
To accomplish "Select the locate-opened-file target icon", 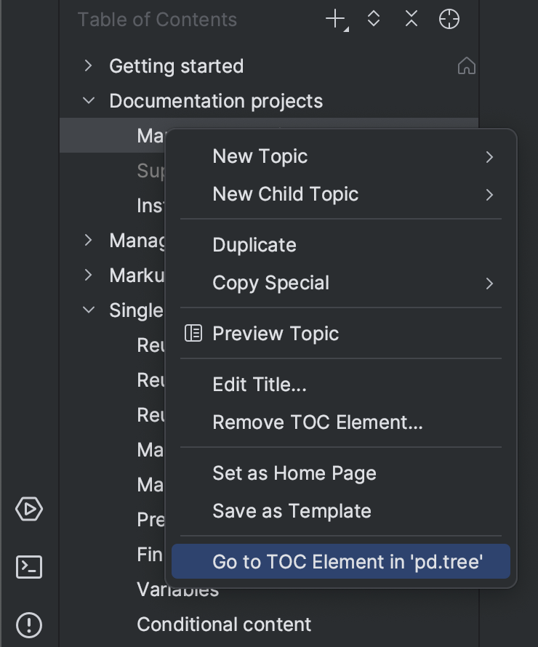I will pyautogui.click(x=449, y=20).
